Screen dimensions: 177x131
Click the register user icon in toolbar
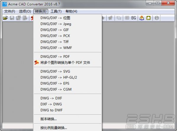(x=142, y=18)
